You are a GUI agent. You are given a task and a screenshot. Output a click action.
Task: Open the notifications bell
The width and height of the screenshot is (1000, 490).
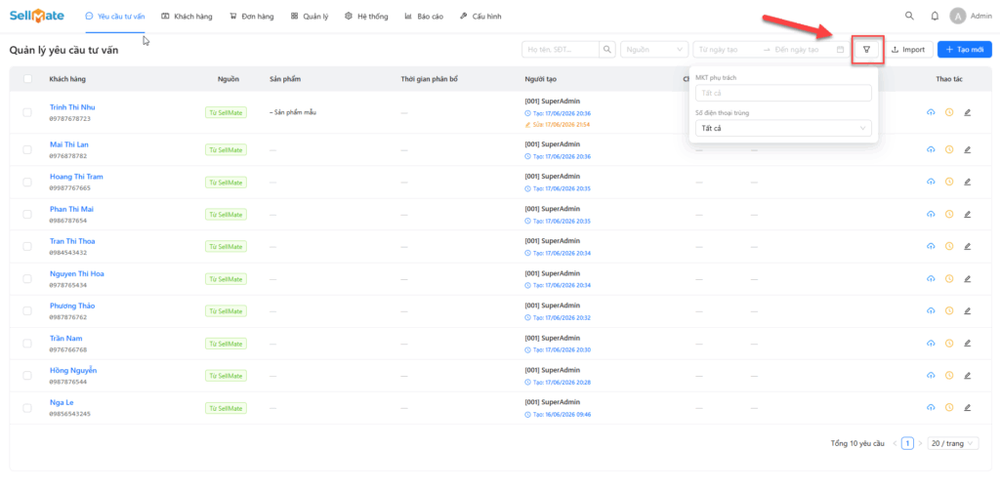click(935, 17)
